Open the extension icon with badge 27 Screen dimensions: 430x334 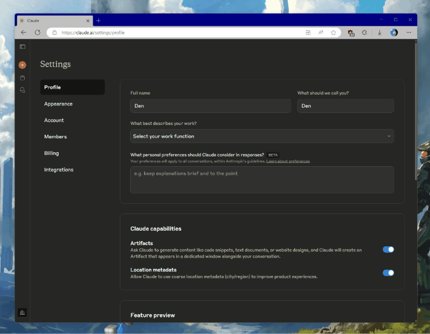click(x=351, y=33)
